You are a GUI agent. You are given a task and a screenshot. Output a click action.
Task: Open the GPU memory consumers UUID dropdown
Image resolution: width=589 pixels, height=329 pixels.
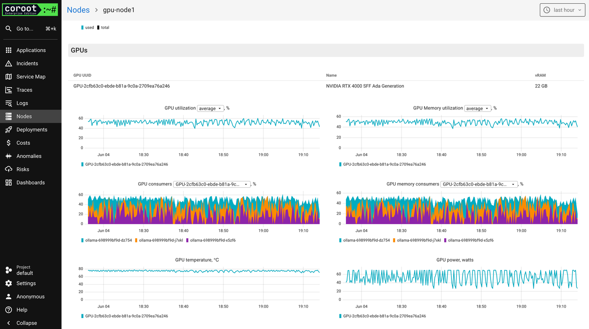[479, 184]
